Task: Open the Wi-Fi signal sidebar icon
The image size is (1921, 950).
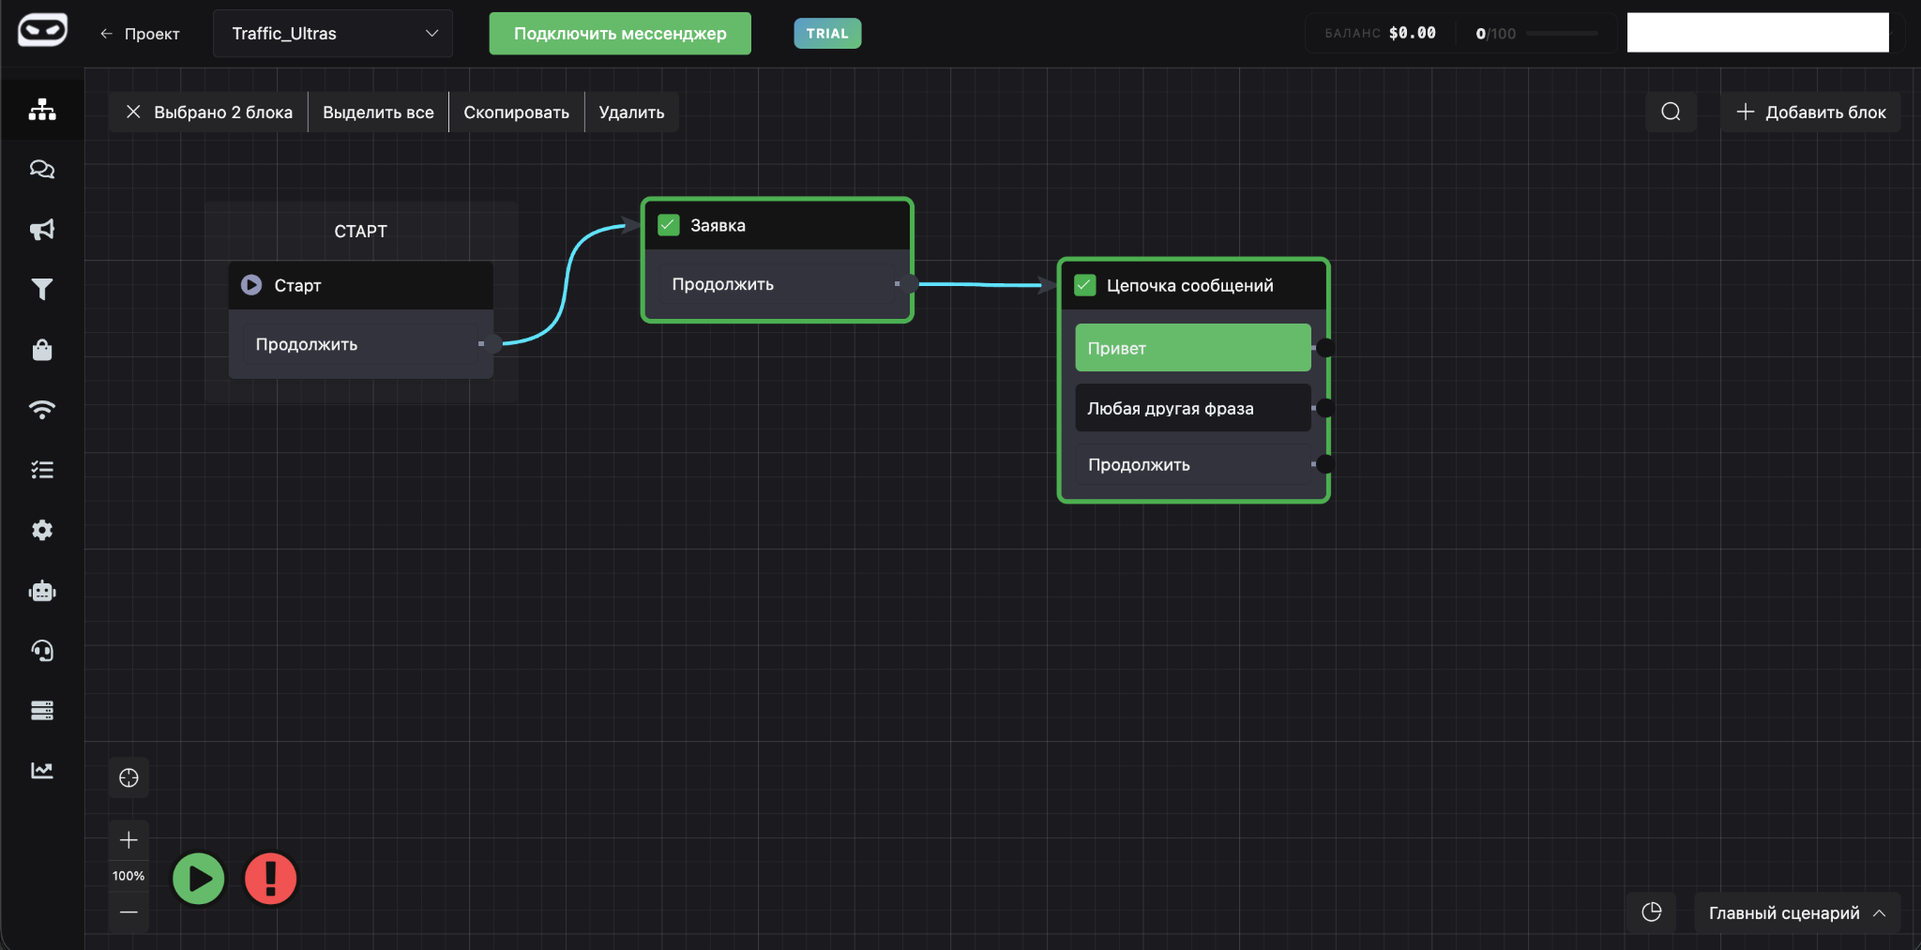Action: pos(42,410)
